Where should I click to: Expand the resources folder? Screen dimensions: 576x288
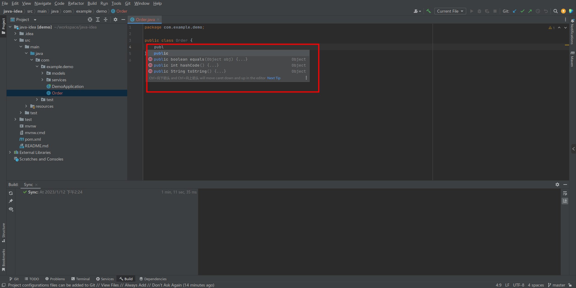[x=26, y=106]
